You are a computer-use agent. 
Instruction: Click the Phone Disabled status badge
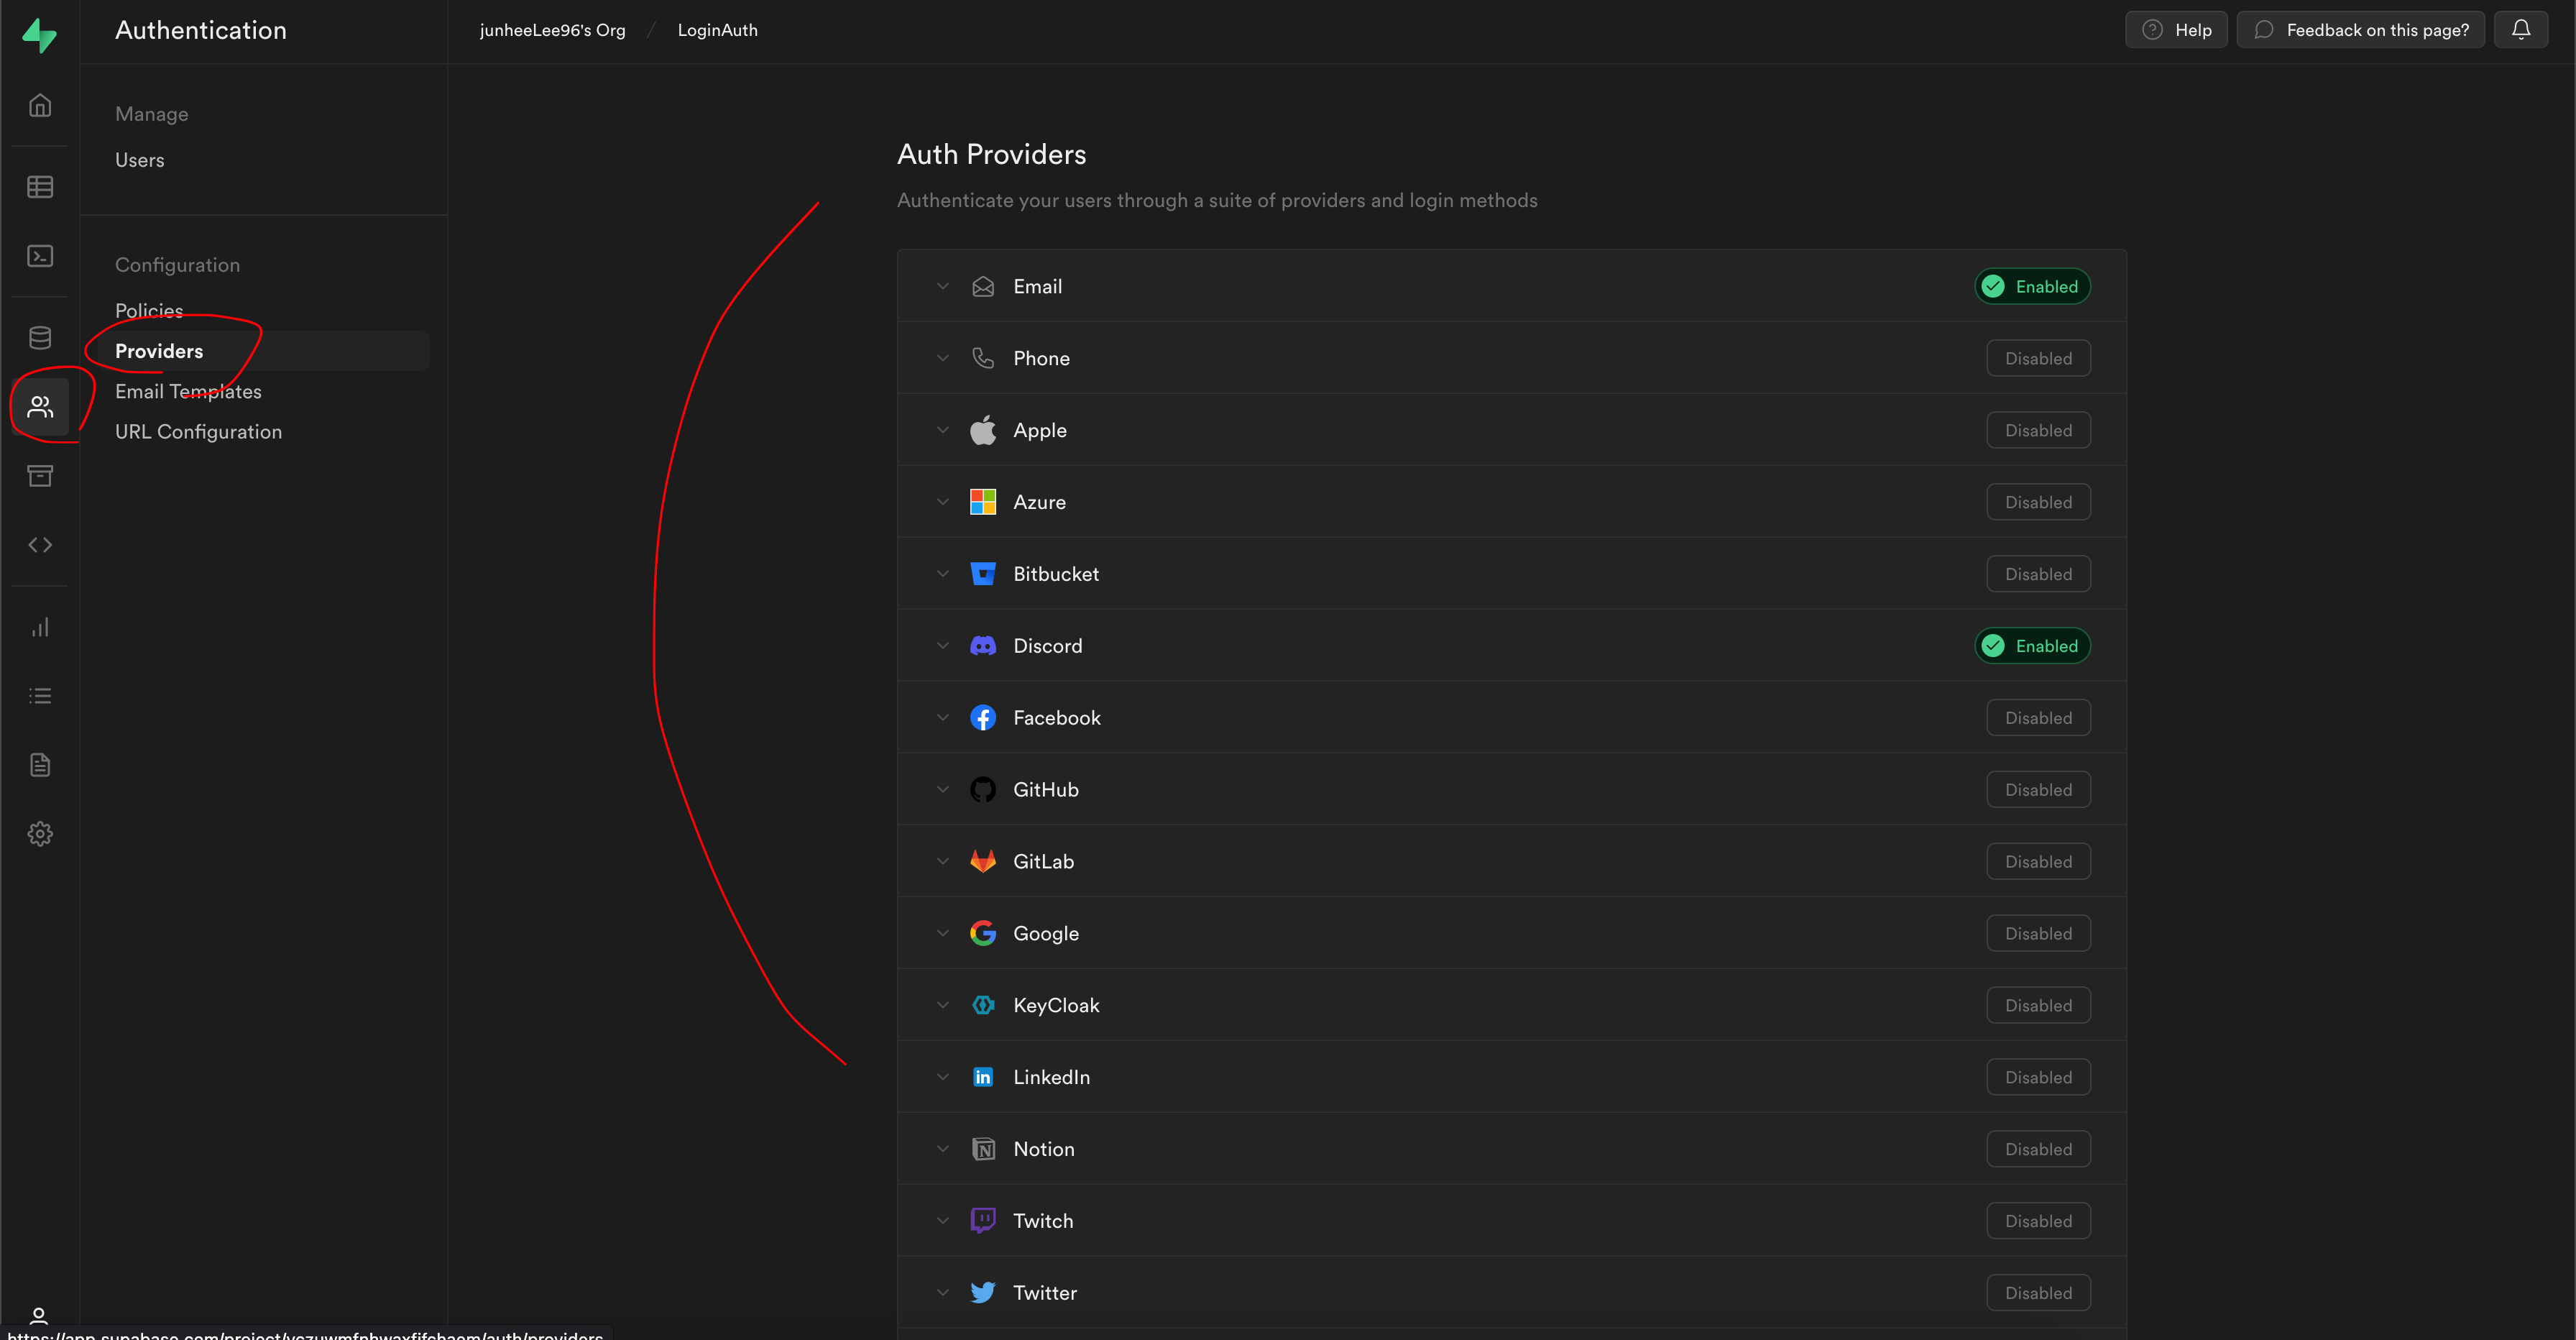pos(2038,358)
